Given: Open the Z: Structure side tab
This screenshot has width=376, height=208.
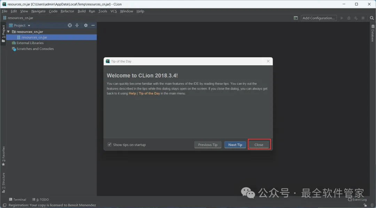Looking at the screenshot, I should coord(3,183).
